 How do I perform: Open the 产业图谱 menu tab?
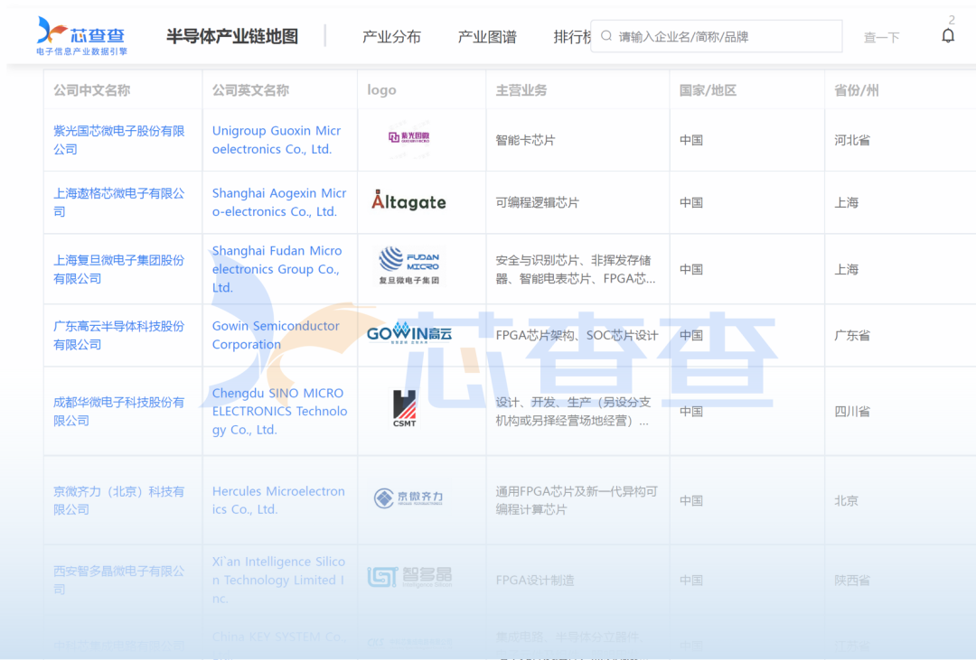pyautogui.click(x=487, y=37)
